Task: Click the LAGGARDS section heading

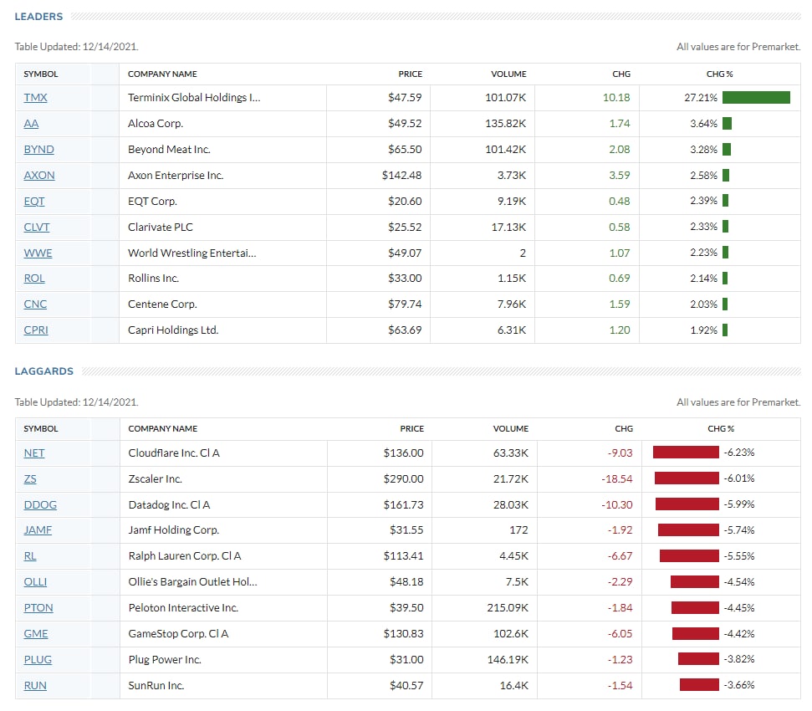Action: [44, 371]
